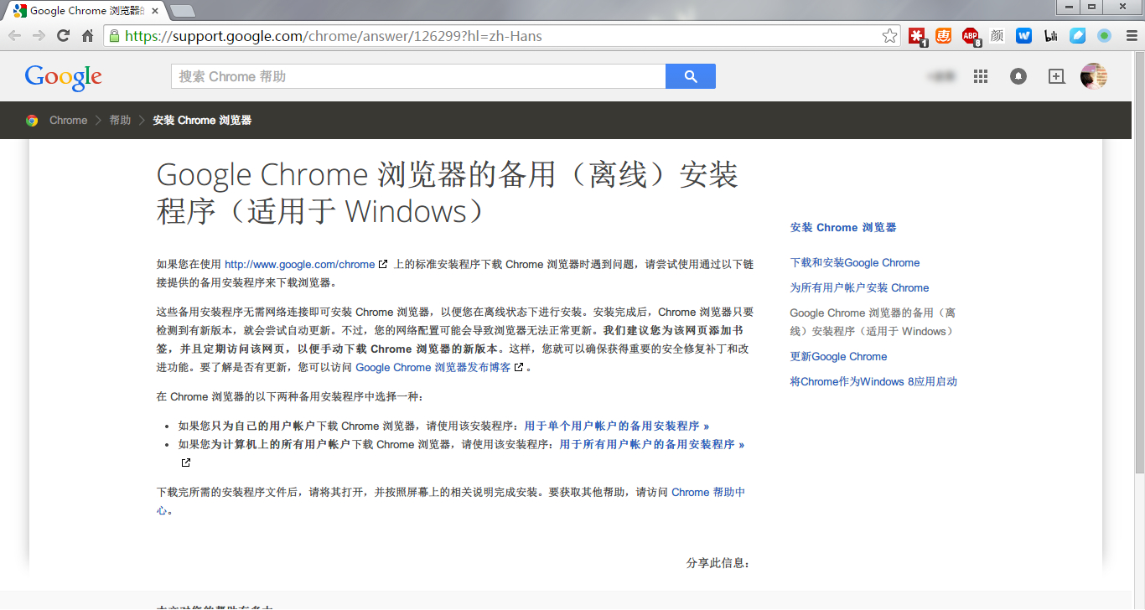The height and width of the screenshot is (610, 1145).
Task: Click the blue search magnifier button
Action: [x=691, y=76]
